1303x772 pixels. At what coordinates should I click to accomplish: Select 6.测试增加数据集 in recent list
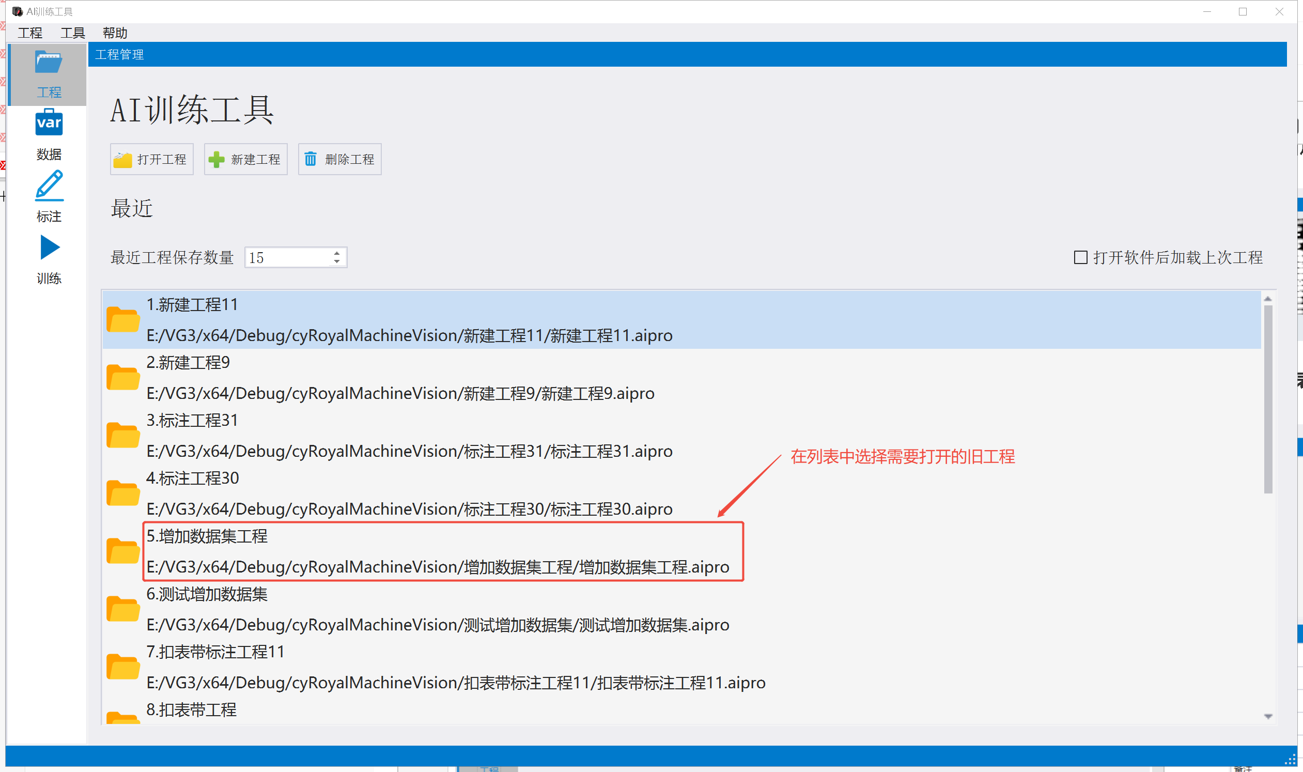(681, 609)
